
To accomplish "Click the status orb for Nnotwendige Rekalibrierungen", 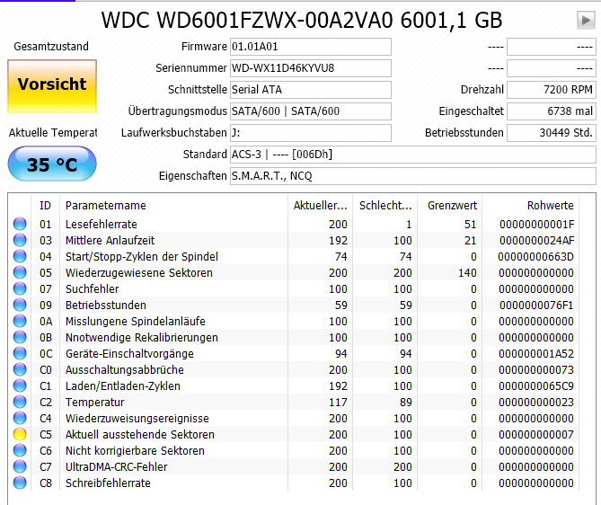I will tap(20, 337).
